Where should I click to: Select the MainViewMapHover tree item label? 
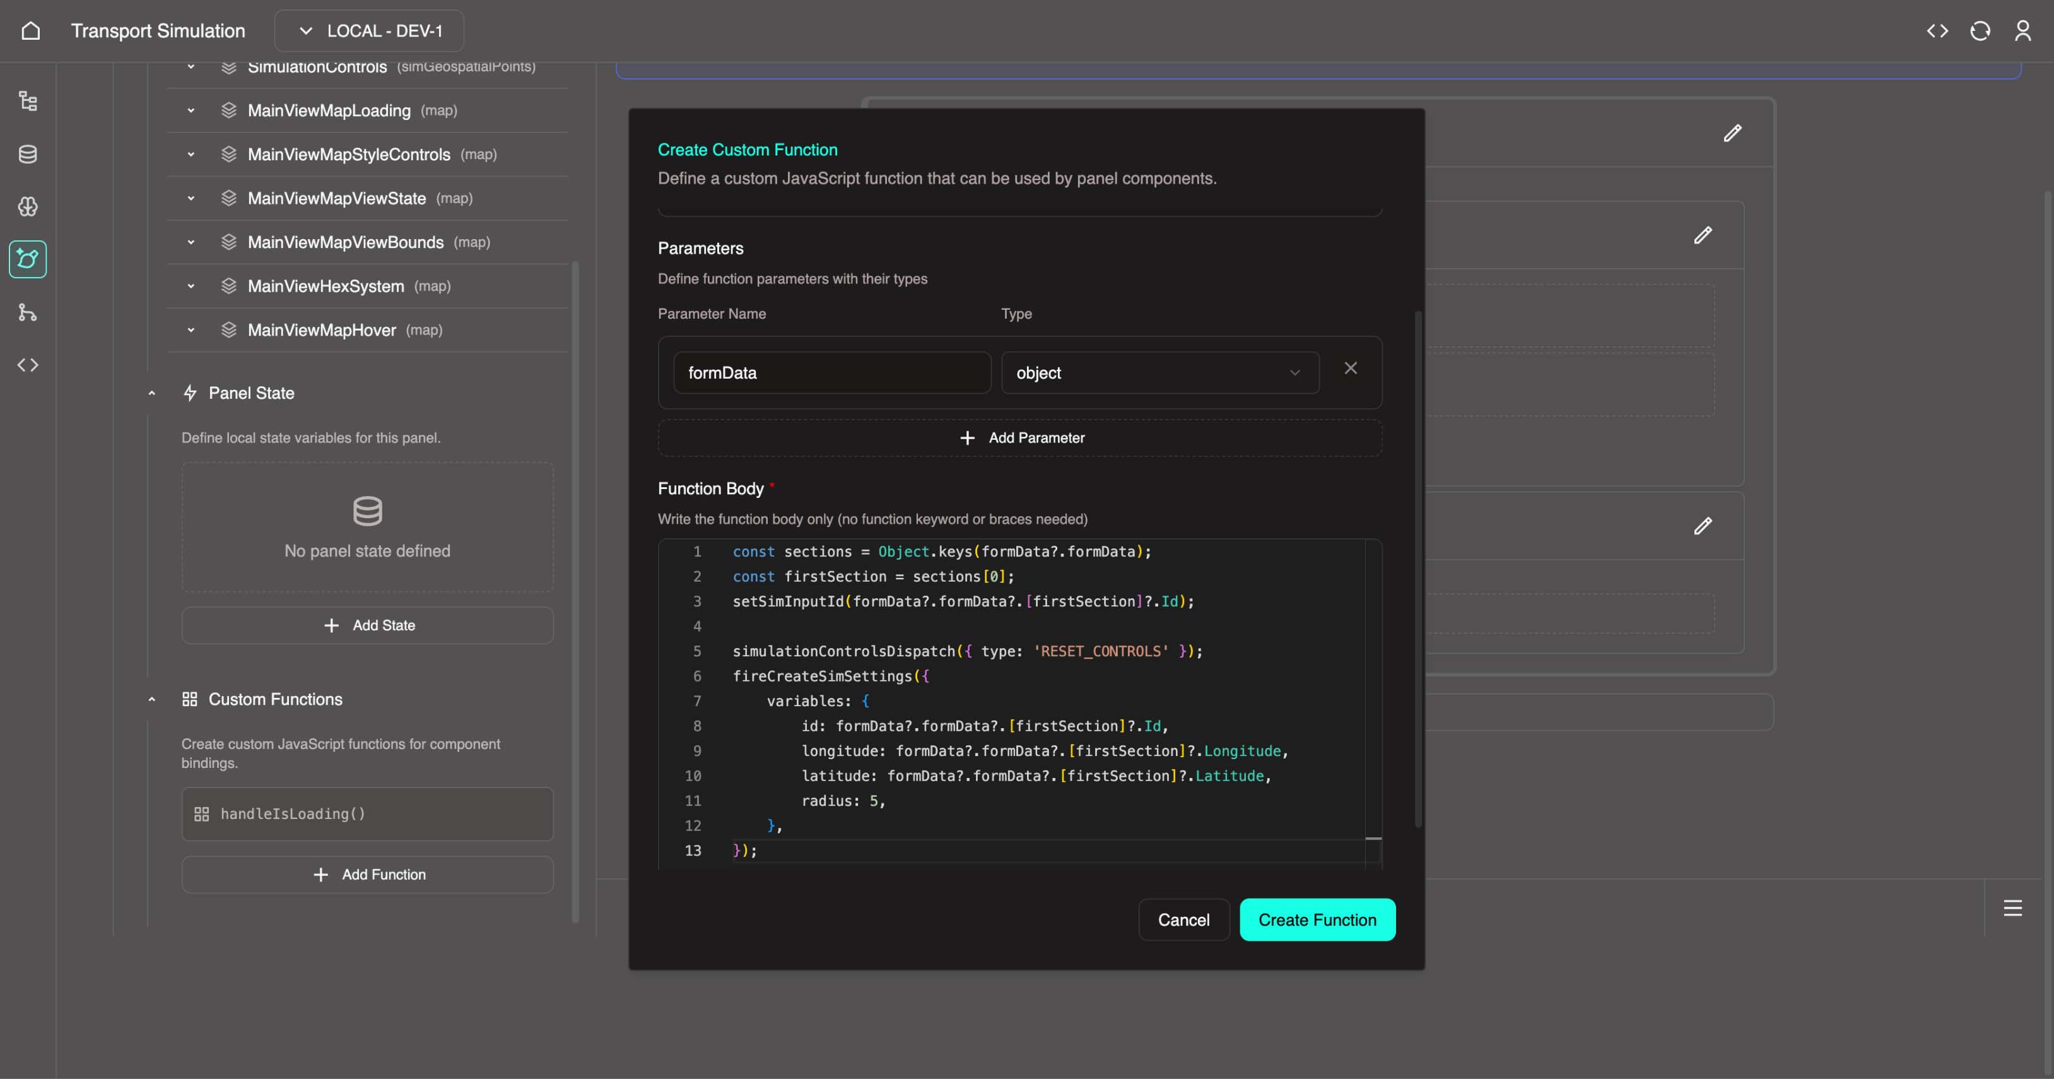coord(321,329)
